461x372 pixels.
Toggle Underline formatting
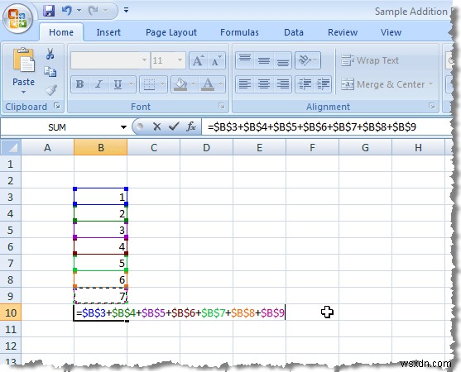[x=118, y=84]
